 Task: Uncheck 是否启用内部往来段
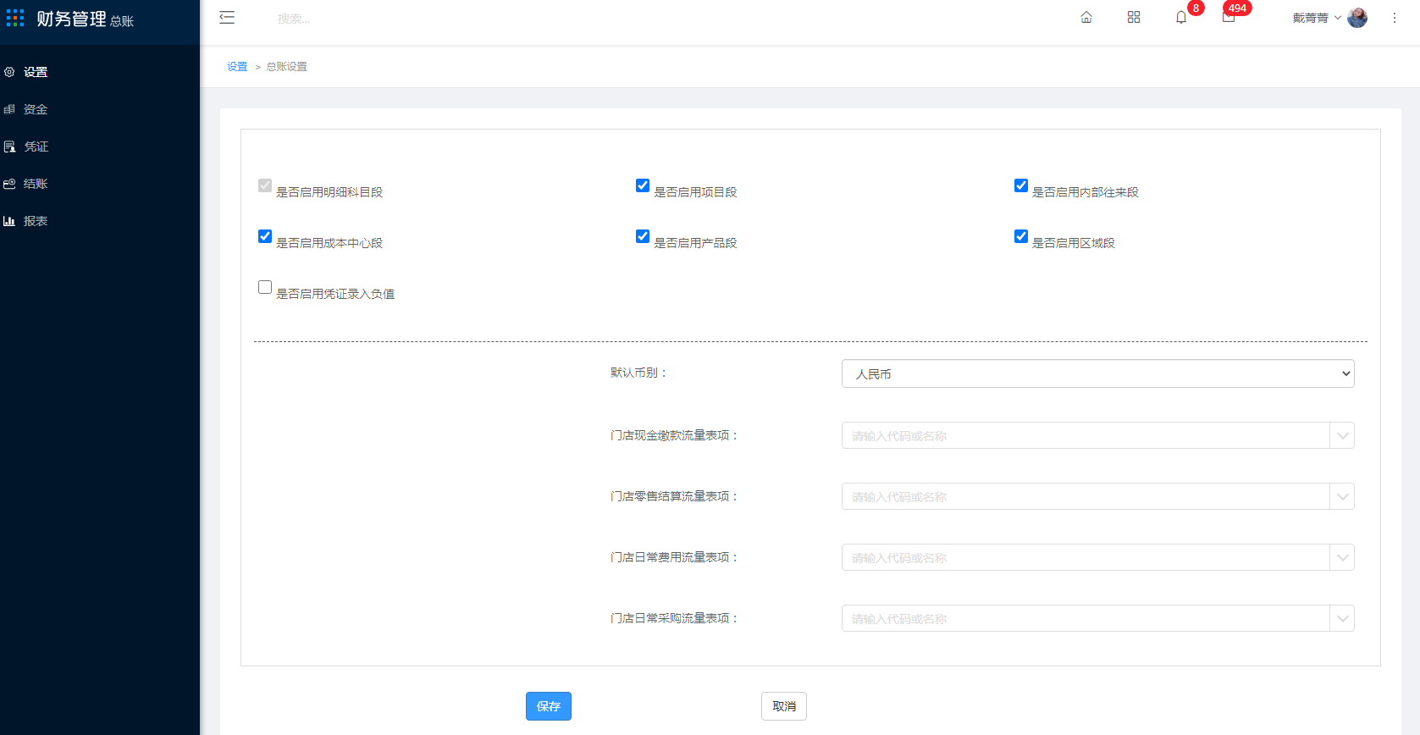click(1021, 185)
